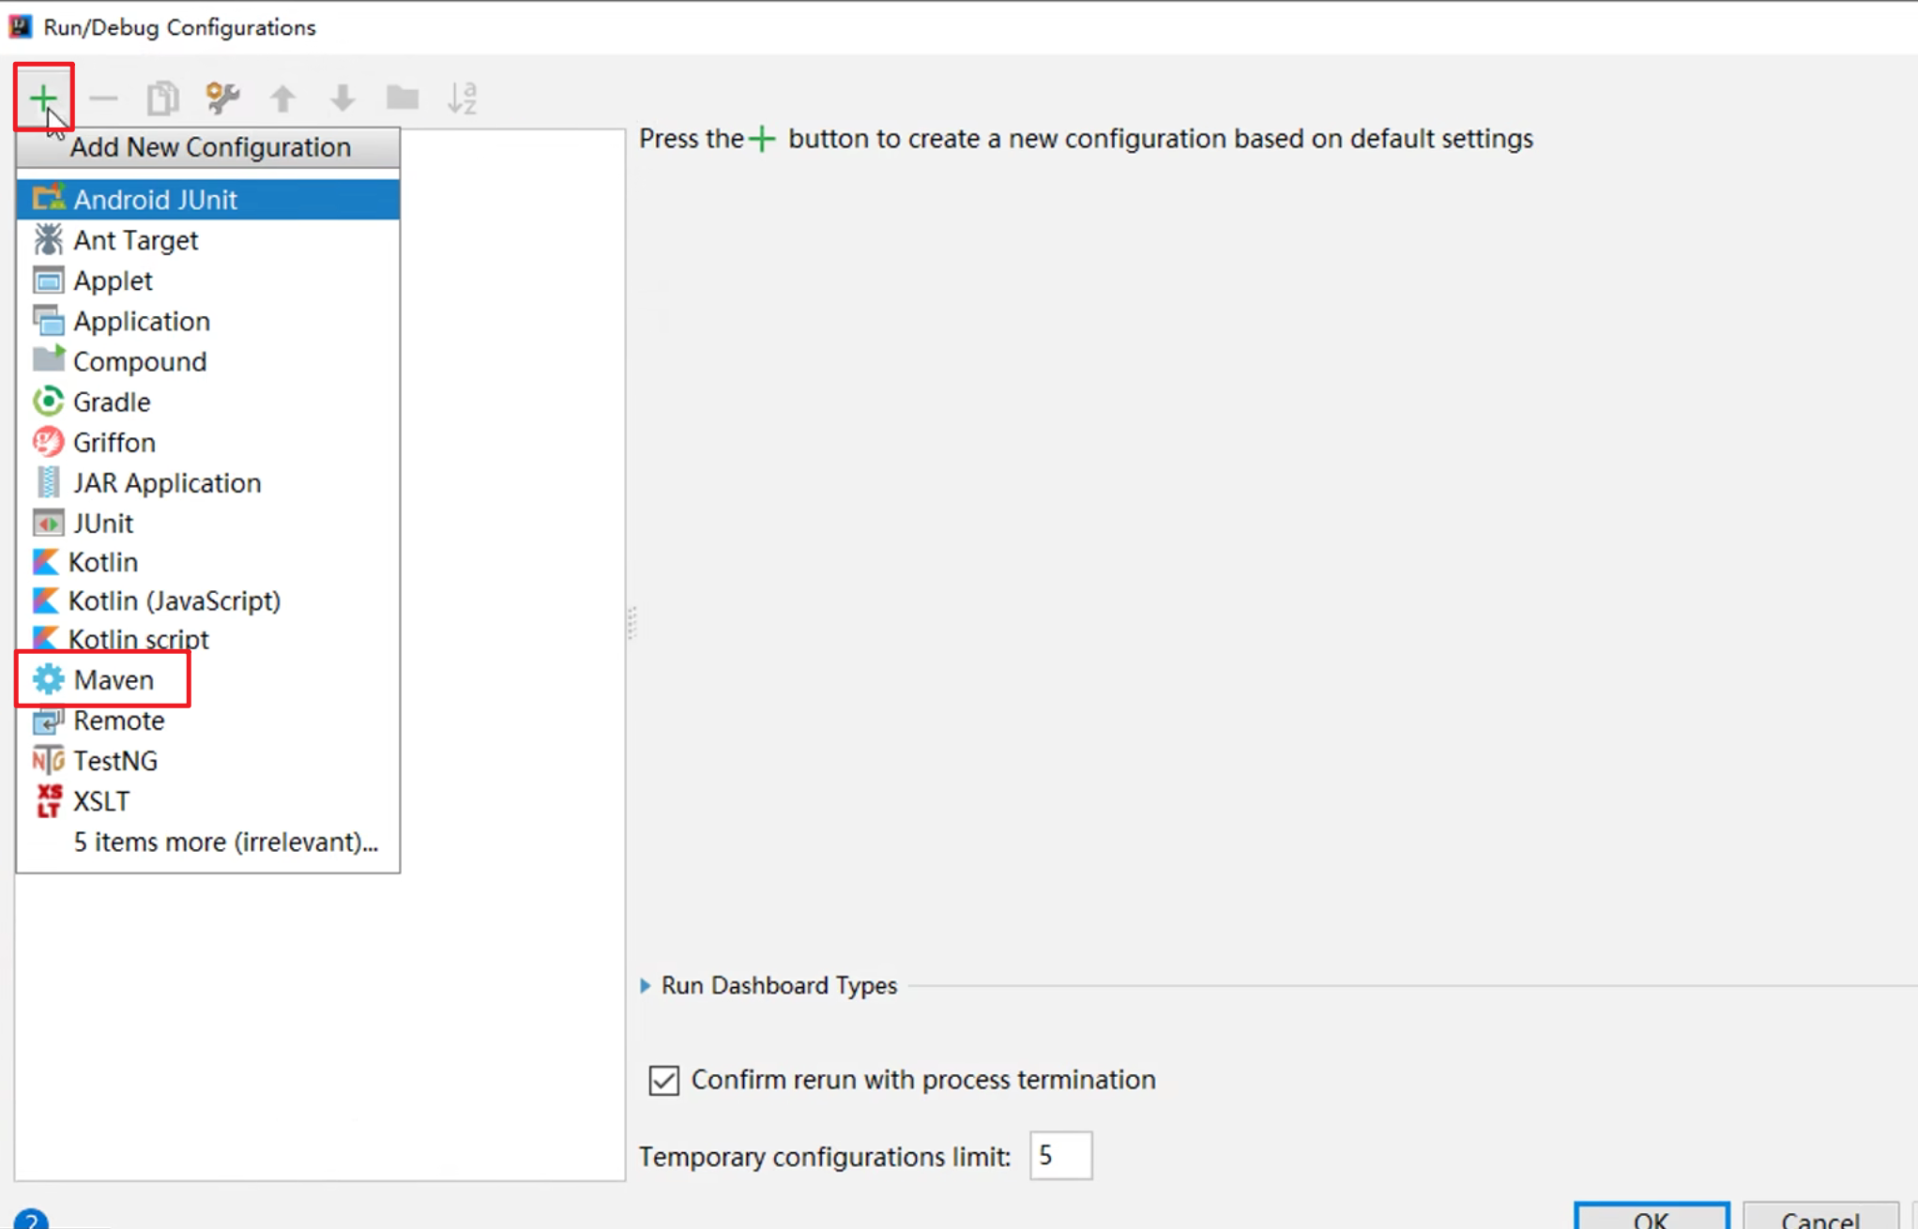Image resolution: width=1918 pixels, height=1229 pixels.
Task: Open Edit Defaults wrench icon
Action: coord(222,98)
